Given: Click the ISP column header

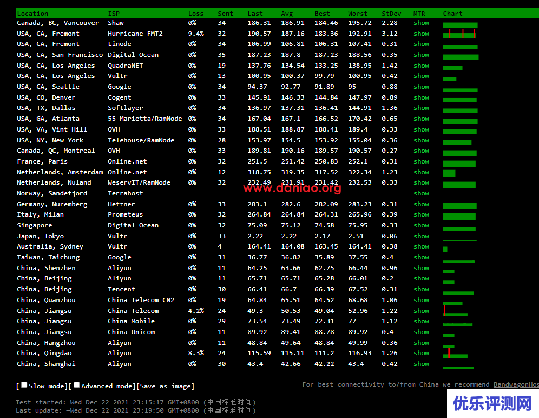Looking at the screenshot, I should click(x=114, y=14).
